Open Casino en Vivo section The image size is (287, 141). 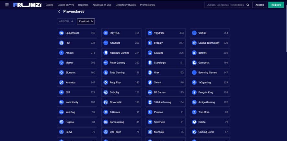pyautogui.click(x=66, y=5)
